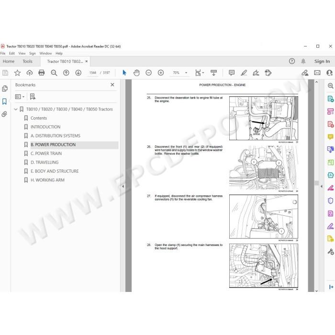The width and height of the screenshot is (335, 335).
Task: Activate the hand pan tool
Action: pos(136,73)
